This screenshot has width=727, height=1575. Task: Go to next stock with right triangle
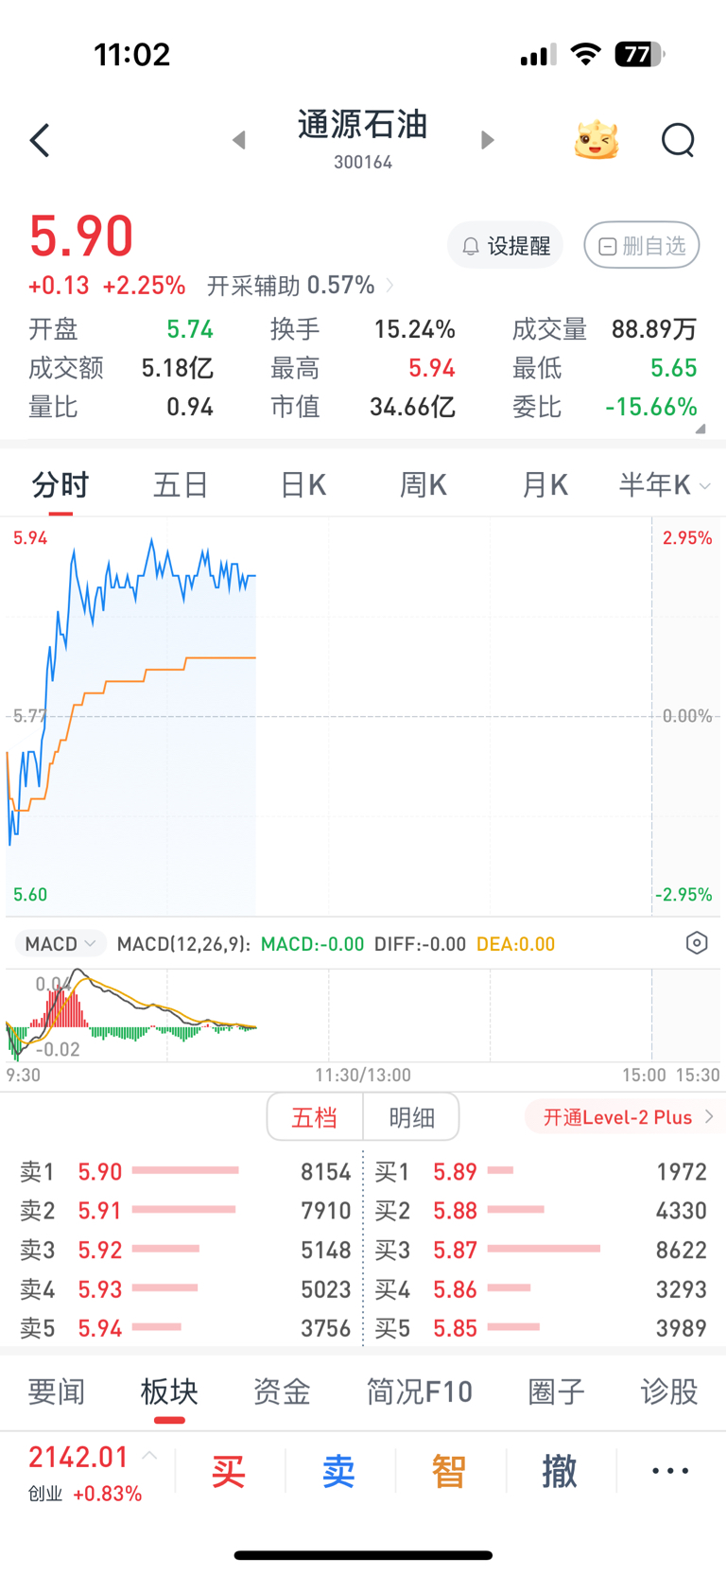pyautogui.click(x=487, y=140)
